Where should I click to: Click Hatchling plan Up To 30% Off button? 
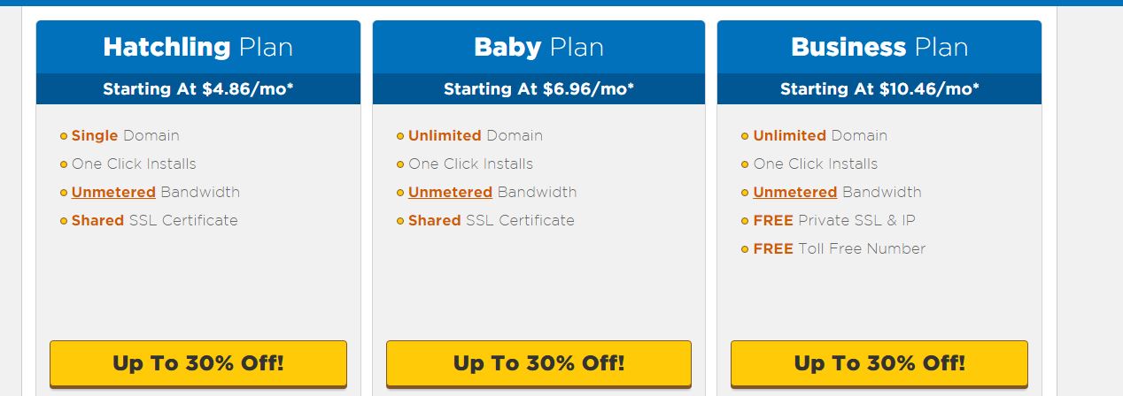pyautogui.click(x=198, y=363)
